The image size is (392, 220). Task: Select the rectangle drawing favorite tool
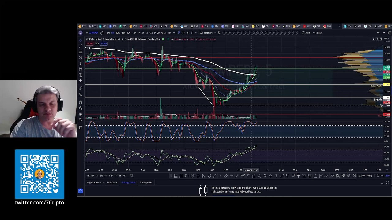198,176
